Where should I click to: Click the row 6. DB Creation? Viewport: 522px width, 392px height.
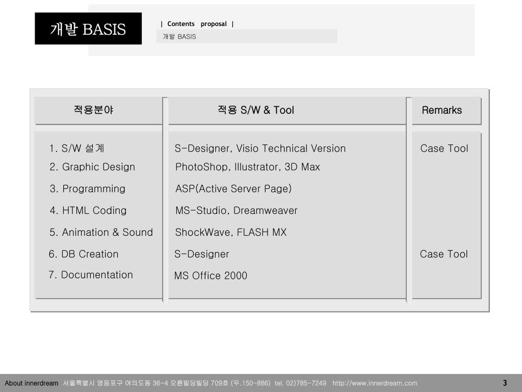84,254
